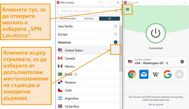Click ExpressVPN logo in main window title bar

[125, 3]
